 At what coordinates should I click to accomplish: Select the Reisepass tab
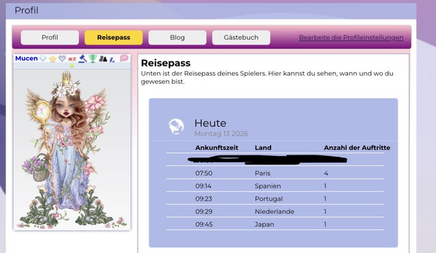tap(114, 38)
